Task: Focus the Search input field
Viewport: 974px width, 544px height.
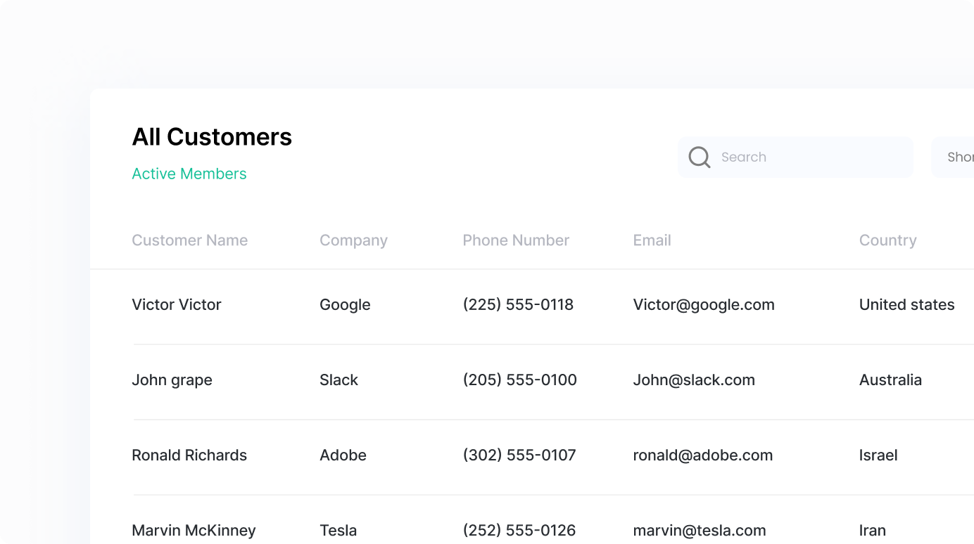Action: pos(796,157)
